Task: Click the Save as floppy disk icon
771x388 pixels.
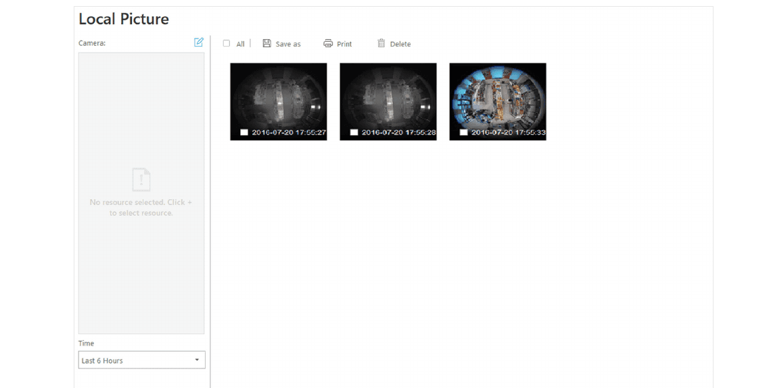Action: (266, 43)
